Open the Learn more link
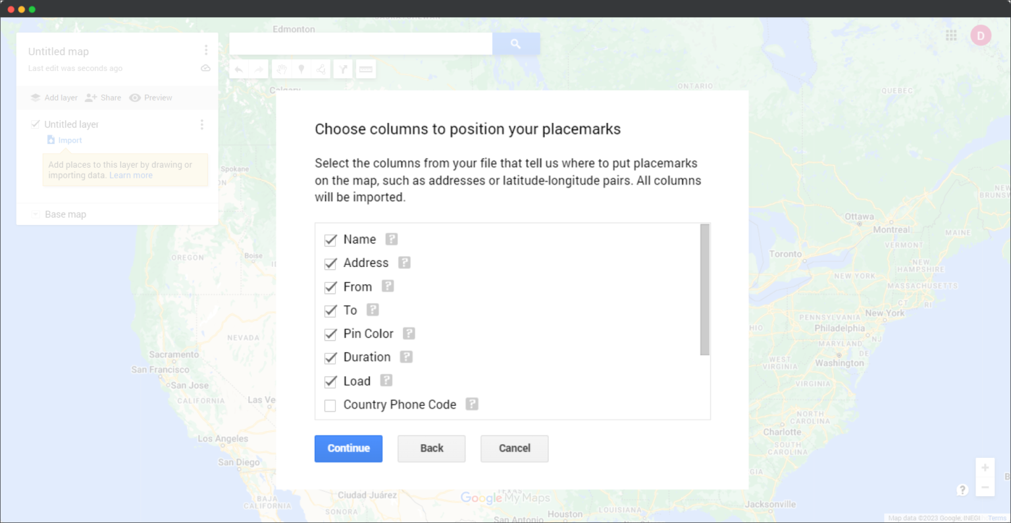 coord(130,175)
